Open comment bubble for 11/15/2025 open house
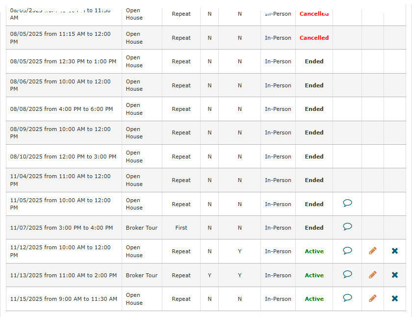The height and width of the screenshot is (317, 412). click(x=347, y=298)
